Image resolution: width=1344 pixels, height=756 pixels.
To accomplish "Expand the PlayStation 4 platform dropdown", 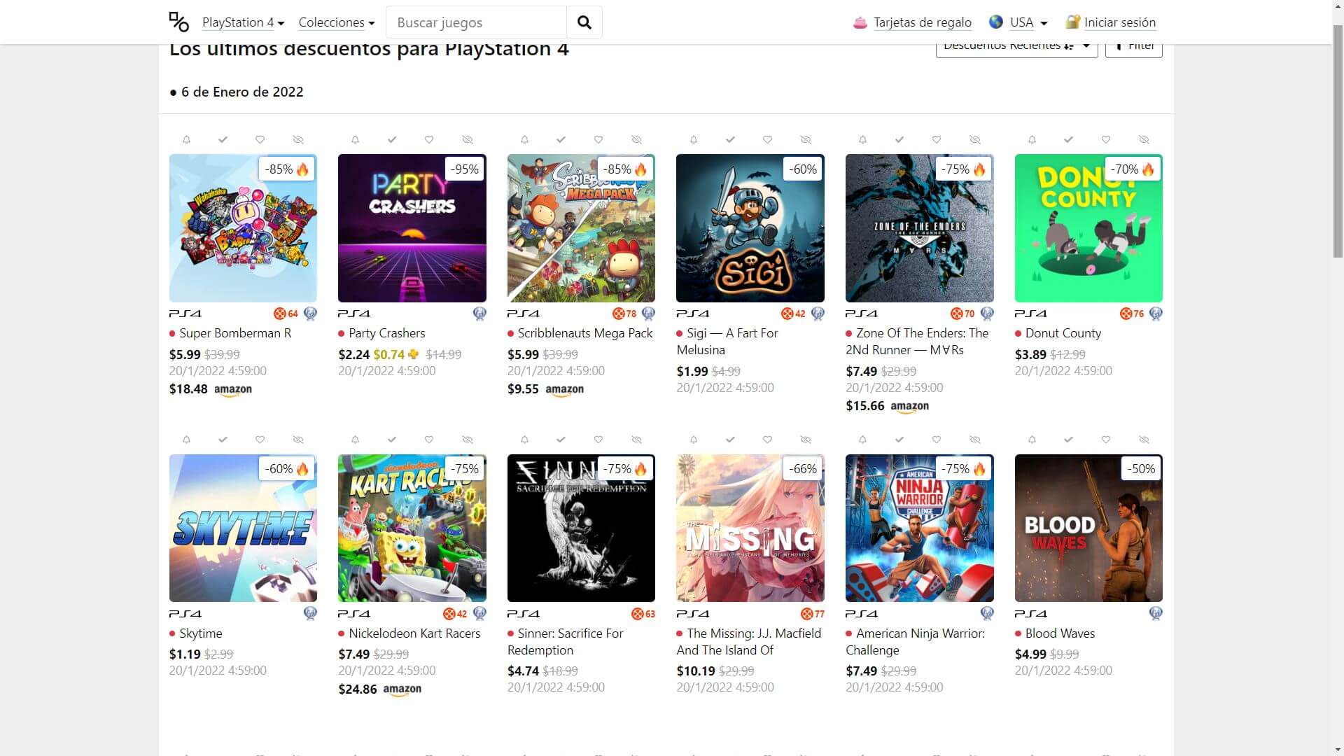I will coord(243,22).
